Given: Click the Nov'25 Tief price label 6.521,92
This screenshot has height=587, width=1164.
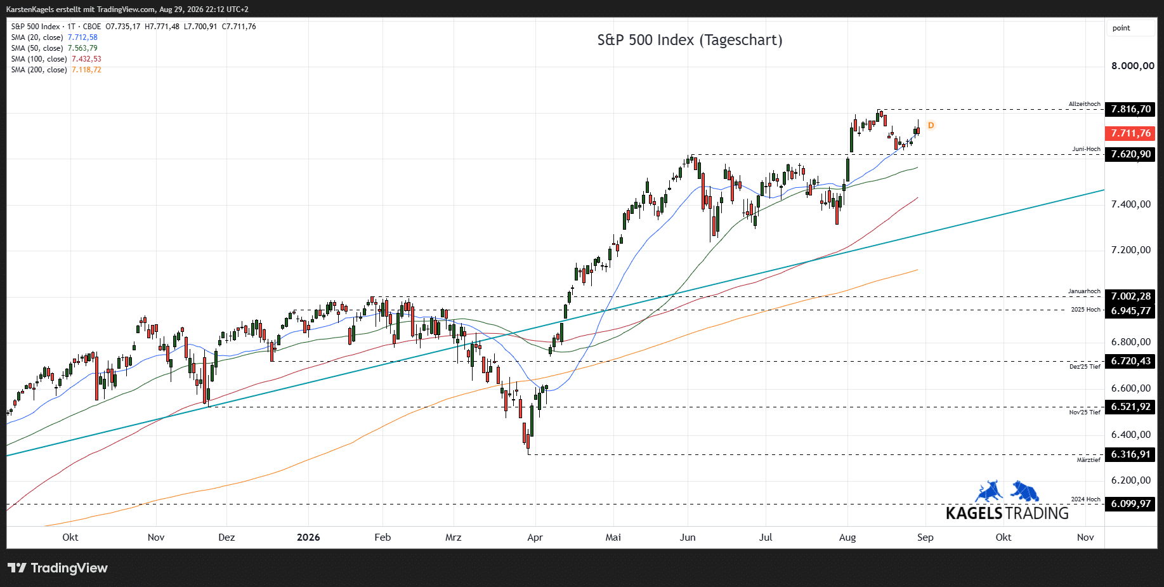Looking at the screenshot, I should (1130, 407).
